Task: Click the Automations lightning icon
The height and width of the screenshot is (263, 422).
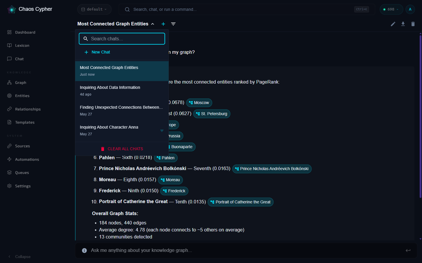Action: (x=9, y=159)
